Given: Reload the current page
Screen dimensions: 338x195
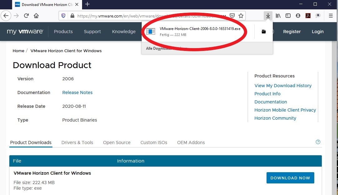Looking at the screenshot, I should point(27,16).
